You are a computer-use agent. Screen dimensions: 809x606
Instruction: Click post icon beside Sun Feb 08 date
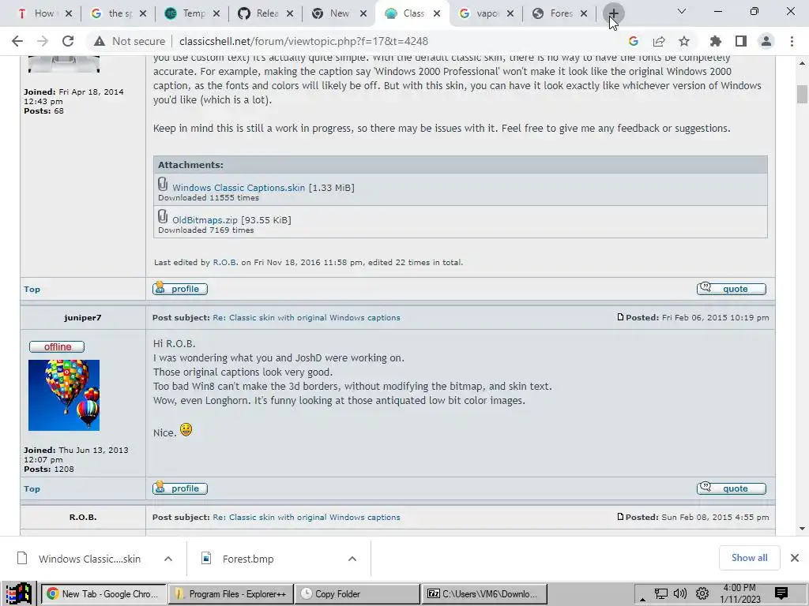point(620,516)
